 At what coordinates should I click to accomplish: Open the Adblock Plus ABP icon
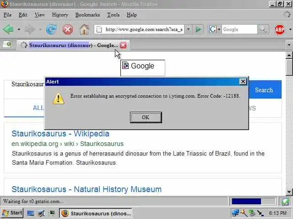280,29
